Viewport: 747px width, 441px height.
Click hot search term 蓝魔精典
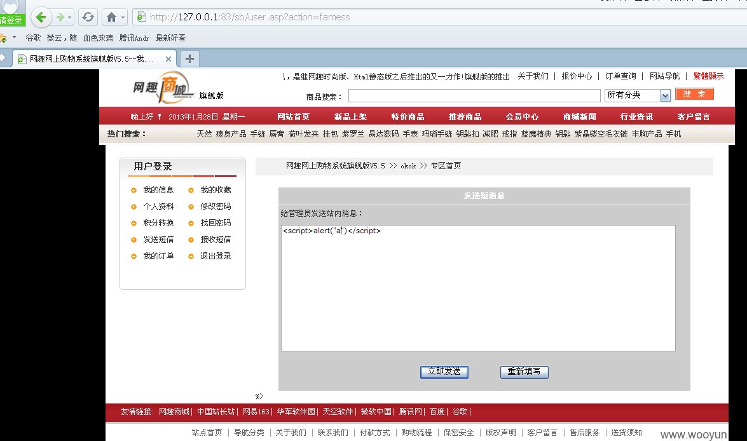536,134
